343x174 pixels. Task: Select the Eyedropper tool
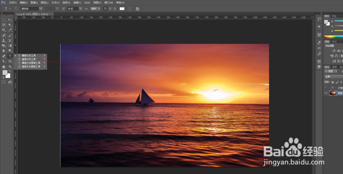coord(10,30)
